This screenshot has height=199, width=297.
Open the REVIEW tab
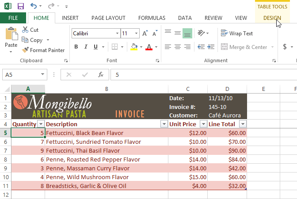[x=213, y=18]
